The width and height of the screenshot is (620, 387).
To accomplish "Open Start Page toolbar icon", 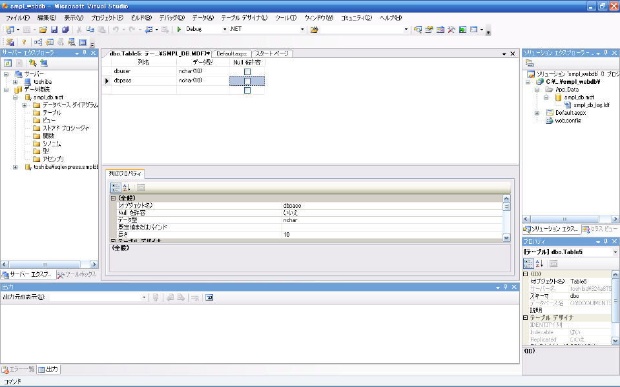I will 462,30.
